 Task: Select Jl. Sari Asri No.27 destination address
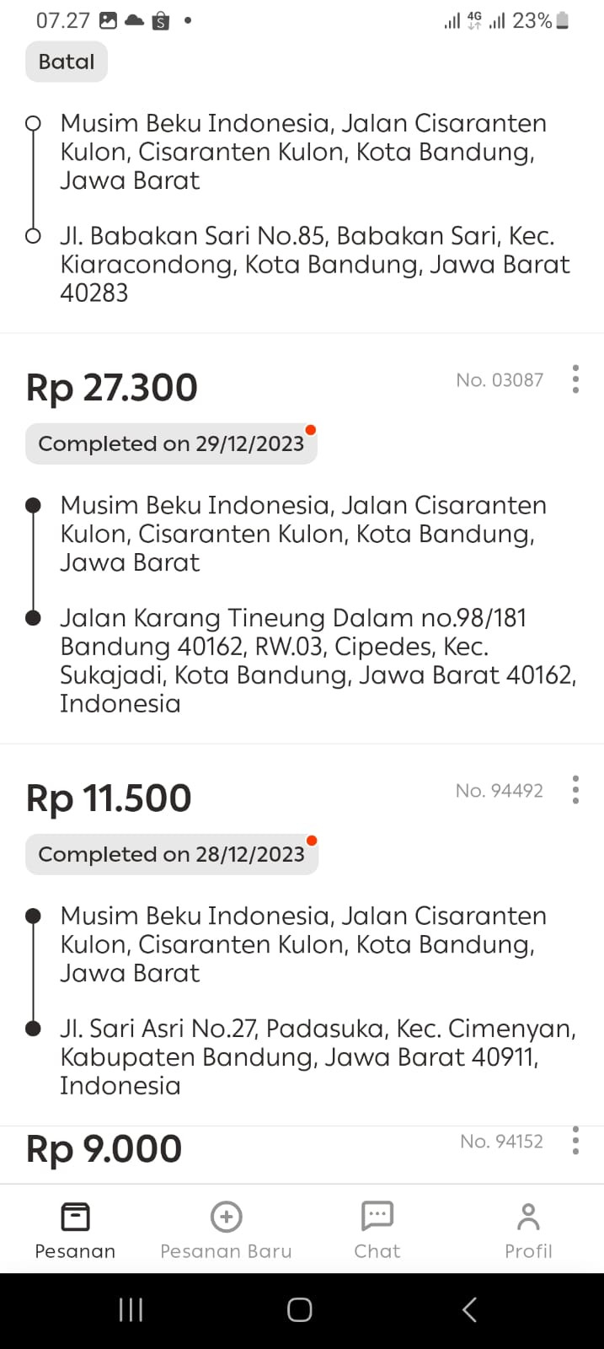(318, 1056)
